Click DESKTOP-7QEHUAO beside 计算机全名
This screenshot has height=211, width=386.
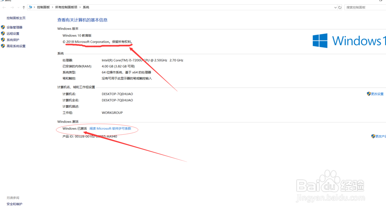coord(117,100)
